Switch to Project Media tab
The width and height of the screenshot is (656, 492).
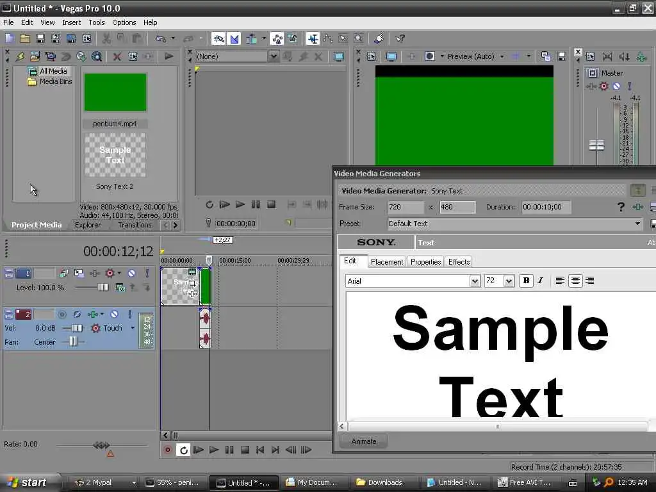click(x=37, y=225)
